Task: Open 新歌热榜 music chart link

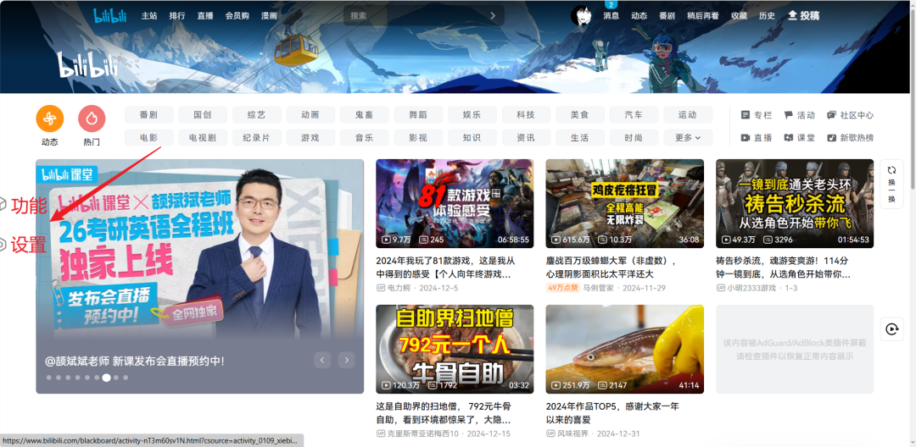Action: 850,138
